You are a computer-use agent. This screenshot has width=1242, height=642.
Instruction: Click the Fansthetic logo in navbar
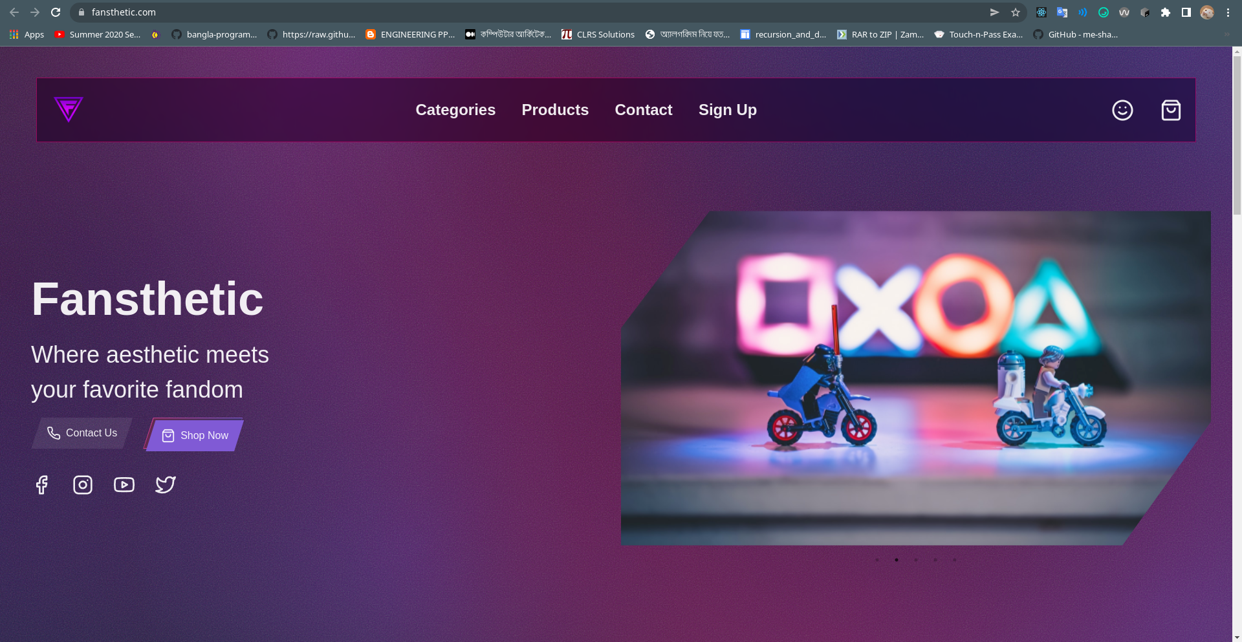pyautogui.click(x=69, y=109)
